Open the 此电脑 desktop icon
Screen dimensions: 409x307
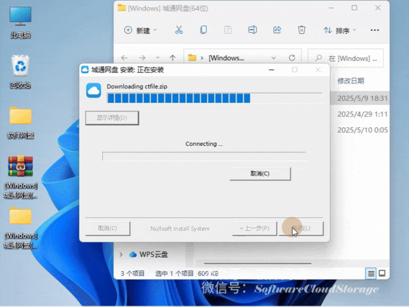20,22
